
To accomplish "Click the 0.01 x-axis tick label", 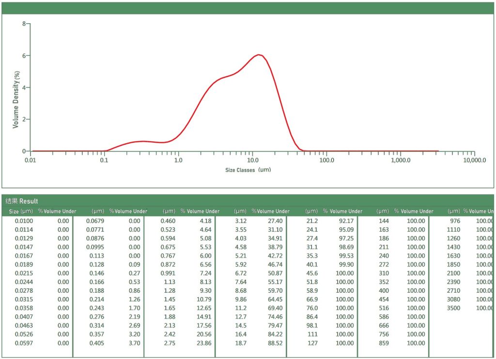I will pyautogui.click(x=30, y=160).
